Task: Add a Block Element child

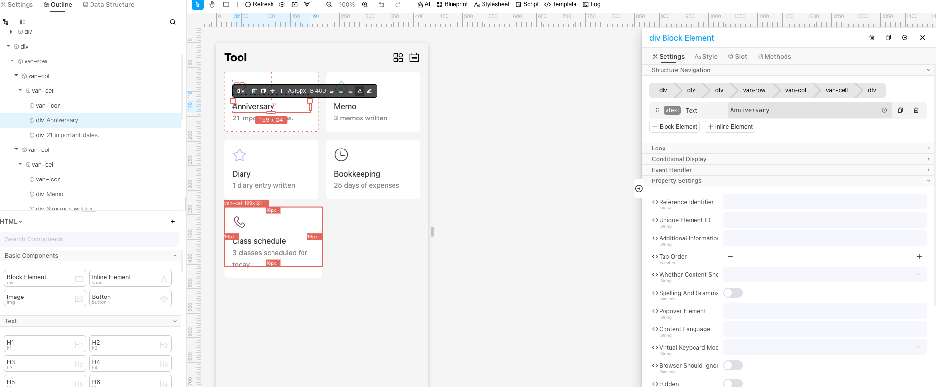Action: point(674,127)
